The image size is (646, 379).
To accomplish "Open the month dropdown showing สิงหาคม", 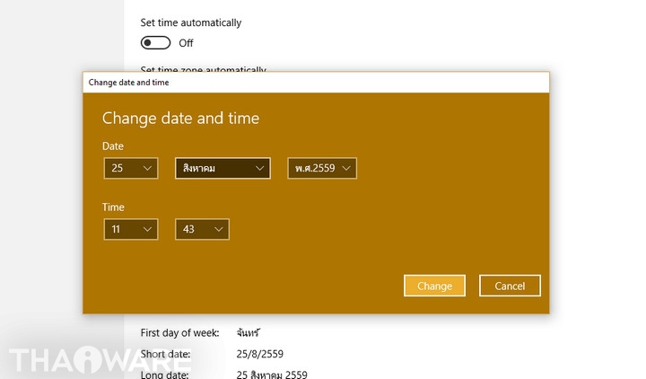I will click(223, 168).
